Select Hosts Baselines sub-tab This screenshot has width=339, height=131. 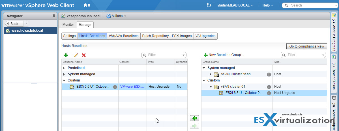pyautogui.click(x=92, y=36)
